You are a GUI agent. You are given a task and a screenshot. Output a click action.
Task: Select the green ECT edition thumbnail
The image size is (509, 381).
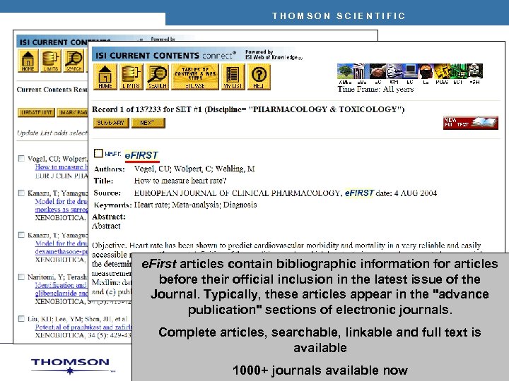(458, 71)
